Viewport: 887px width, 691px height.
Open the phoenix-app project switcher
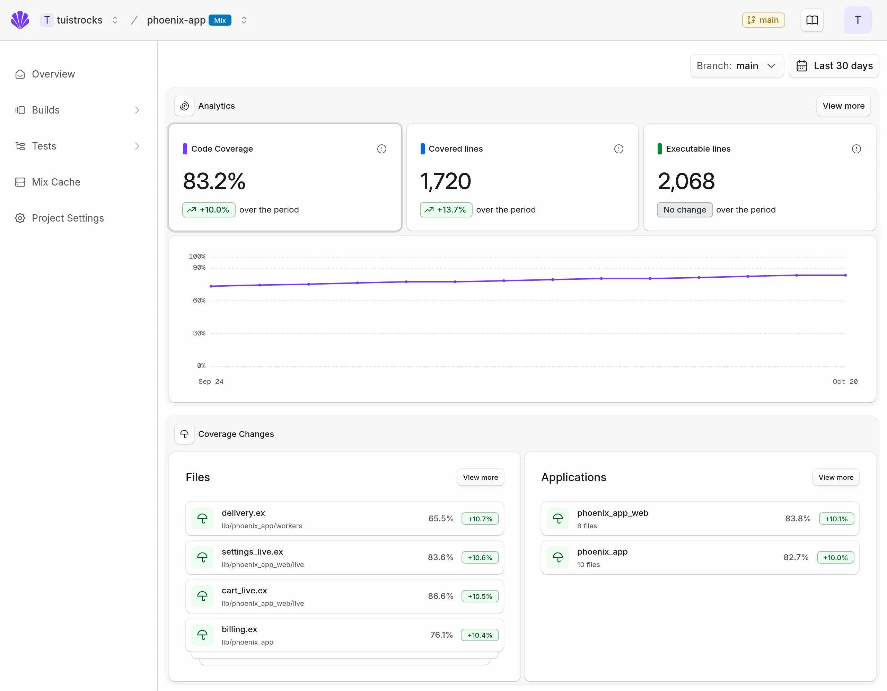244,20
